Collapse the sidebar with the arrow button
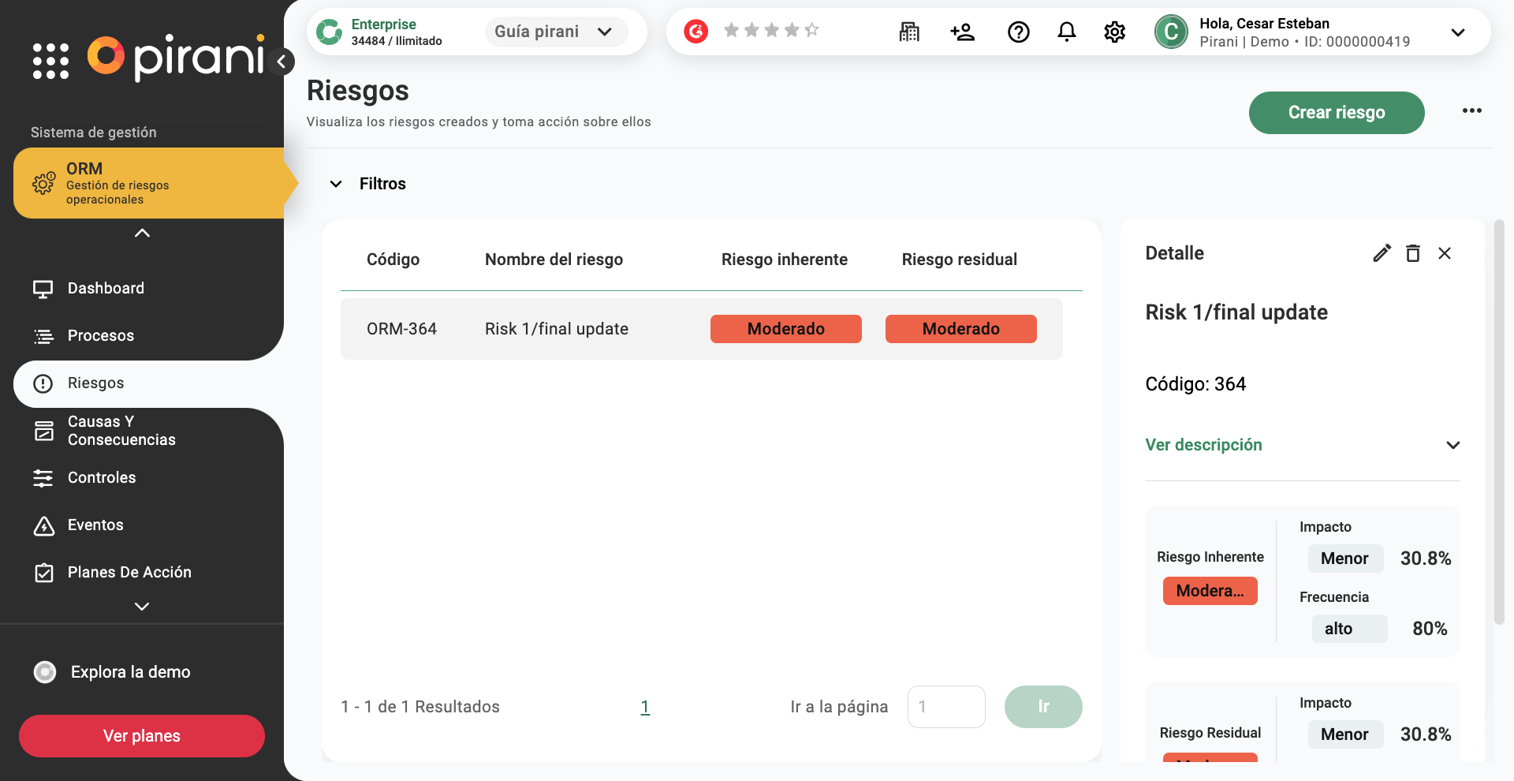 point(282,62)
